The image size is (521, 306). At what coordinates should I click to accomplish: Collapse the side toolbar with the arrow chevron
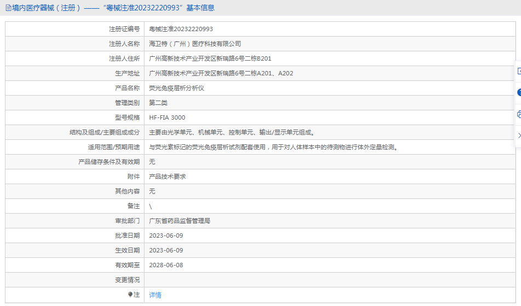[519, 136]
